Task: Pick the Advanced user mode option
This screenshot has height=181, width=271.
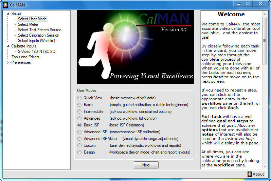Action: 79,118
